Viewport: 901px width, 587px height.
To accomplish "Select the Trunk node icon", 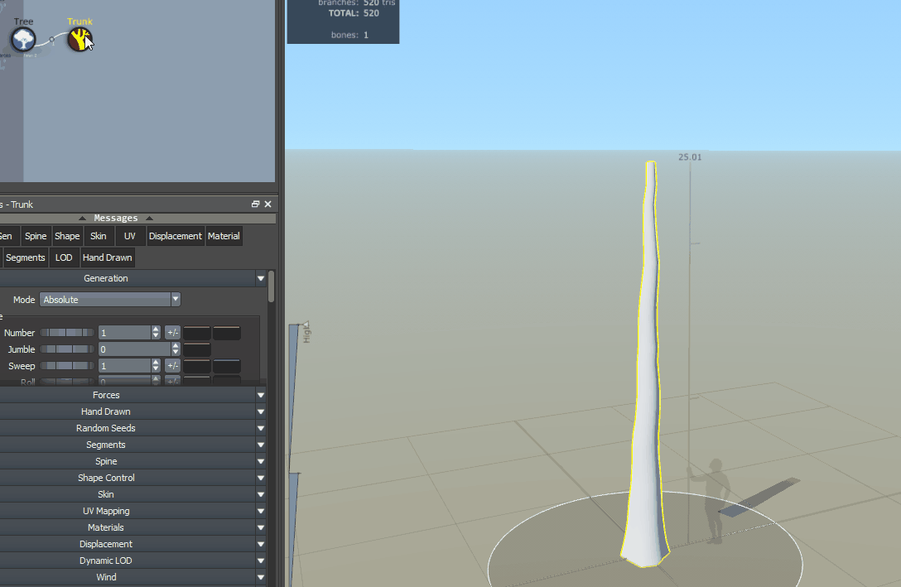I will pos(79,40).
